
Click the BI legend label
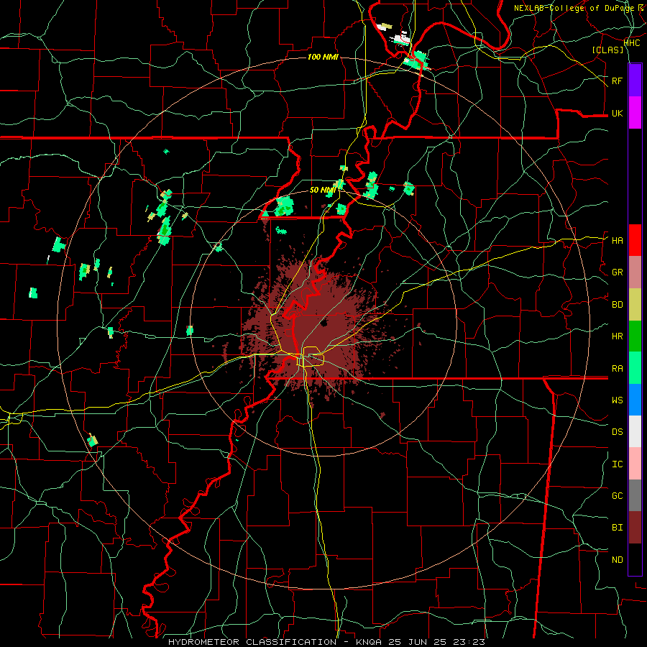coord(617,528)
